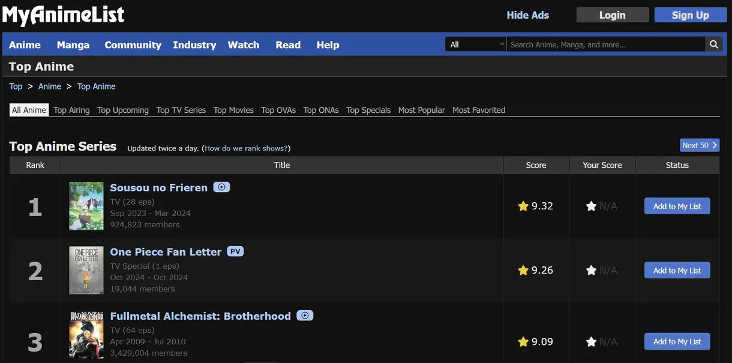The image size is (732, 363).
Task: Open the search category dropdown set to All
Action: pyautogui.click(x=476, y=44)
